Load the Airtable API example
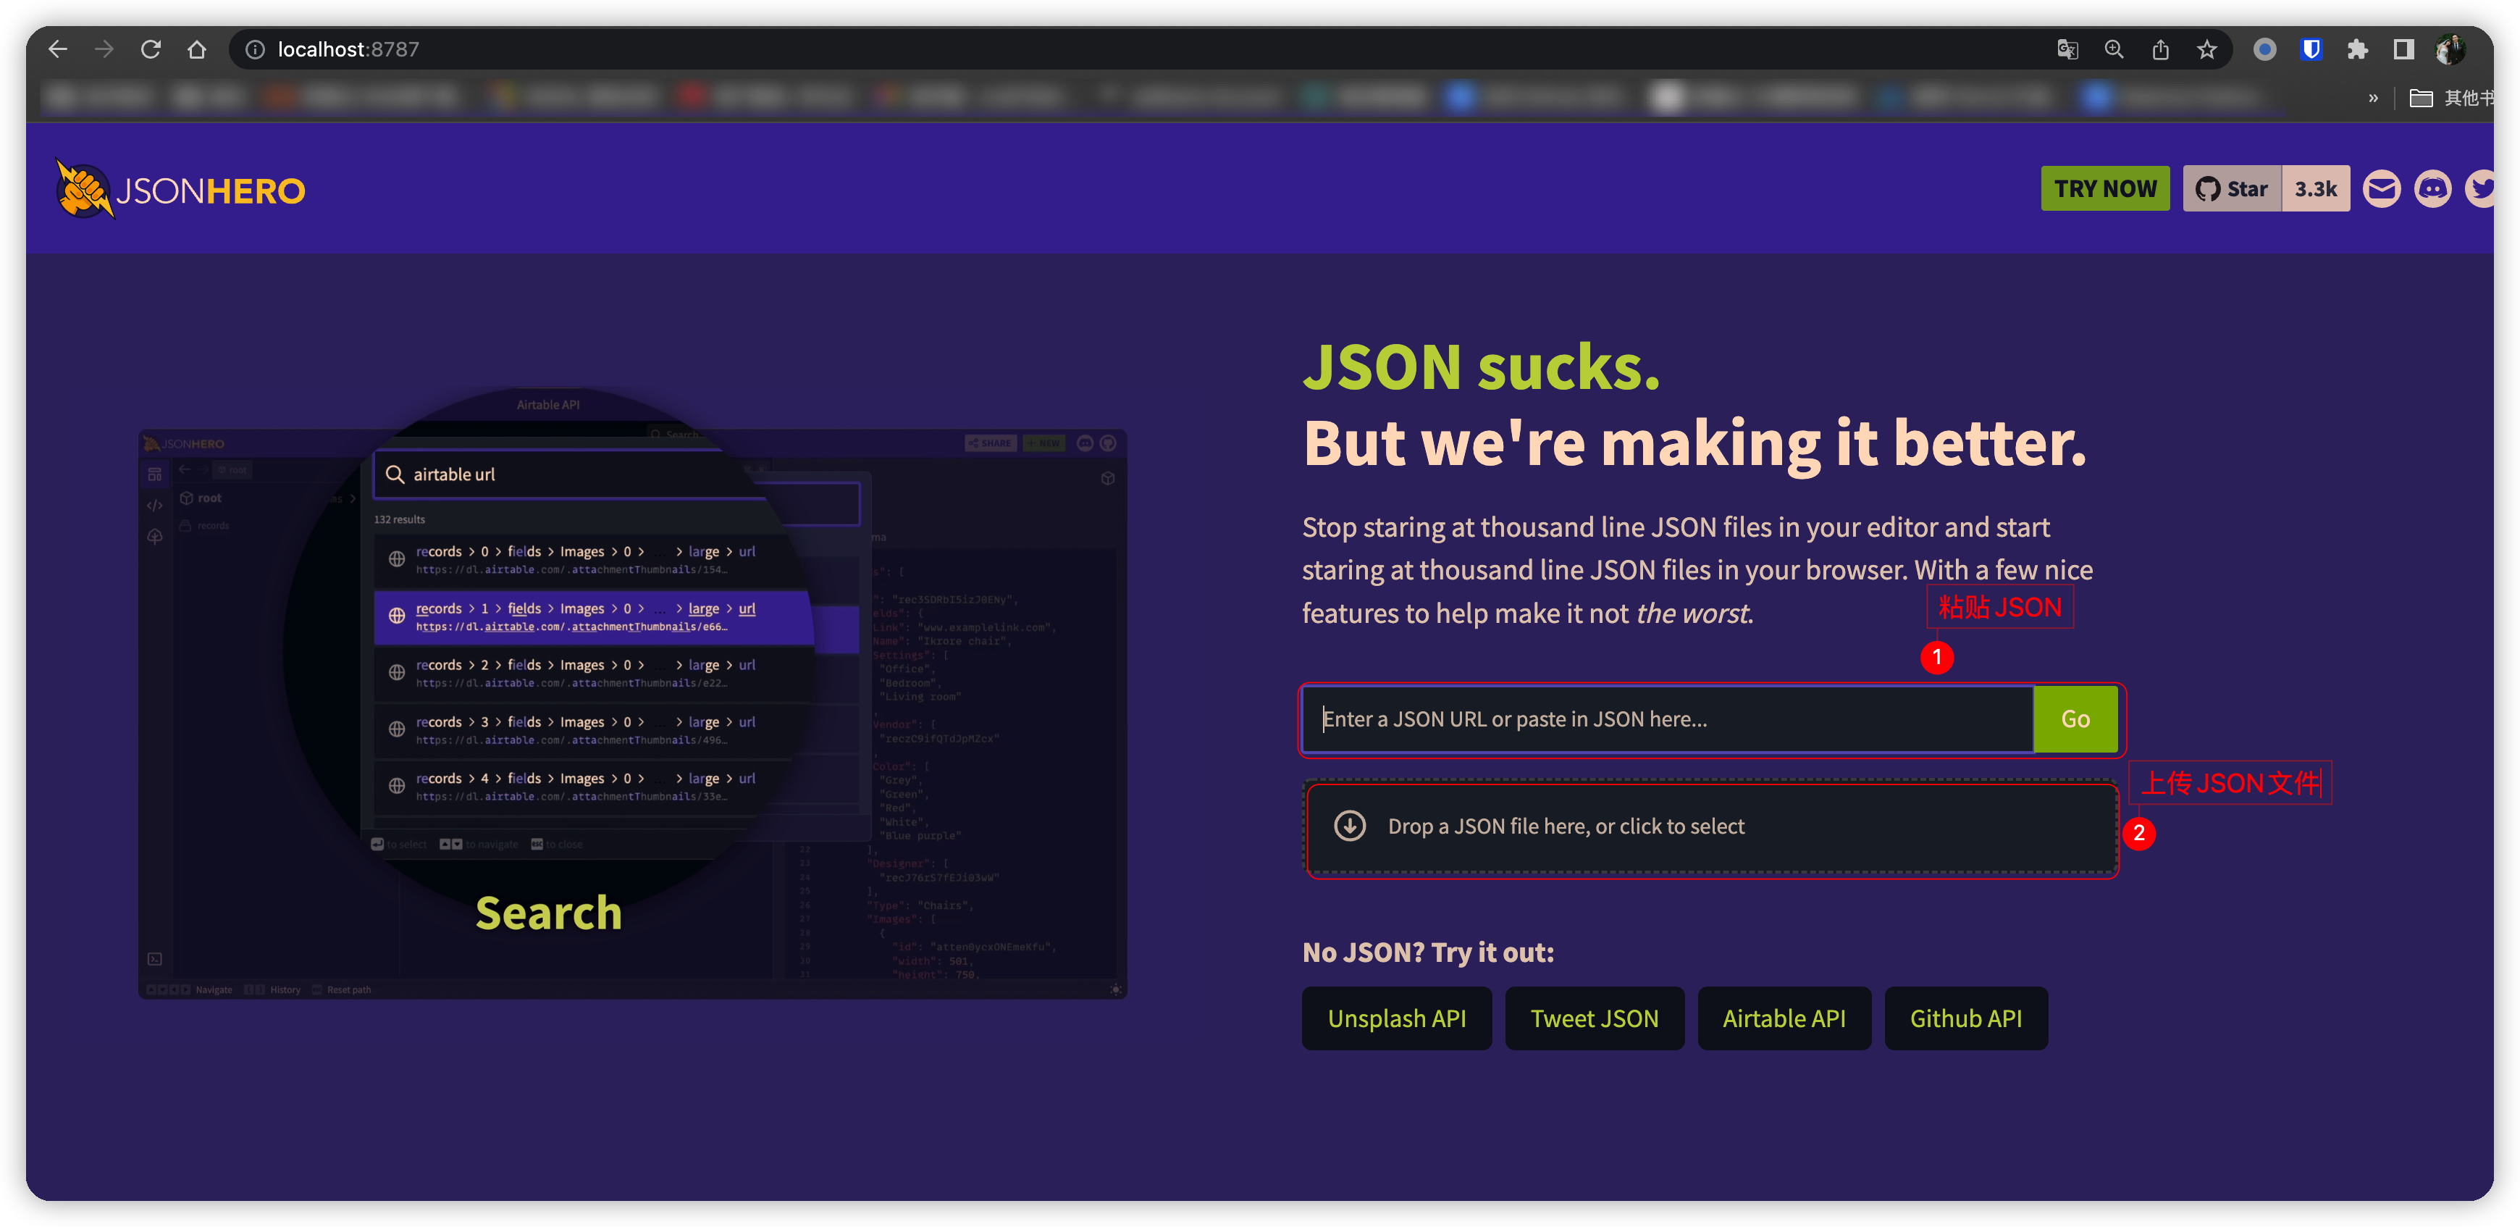The image size is (2520, 1227). 1784,1018
